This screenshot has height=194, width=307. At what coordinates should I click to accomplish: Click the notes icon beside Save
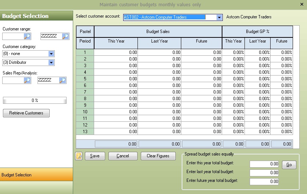[x=79, y=156]
